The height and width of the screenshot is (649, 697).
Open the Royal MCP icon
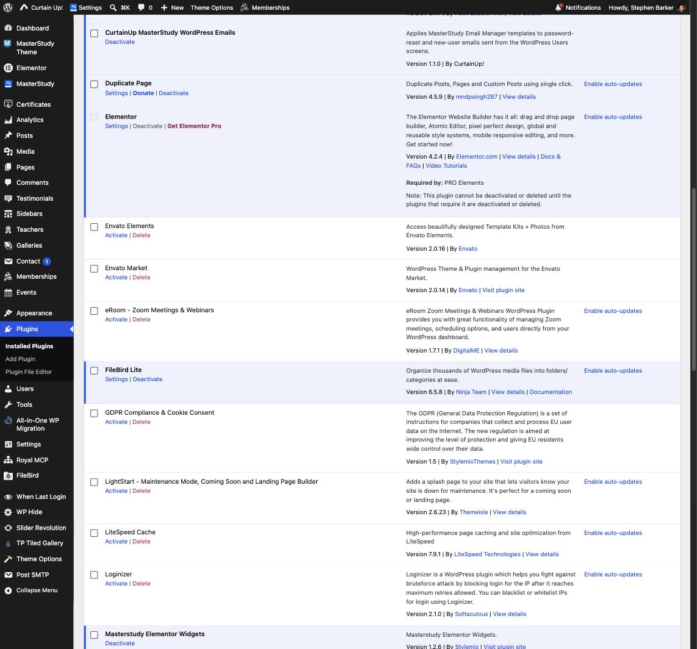(x=8, y=460)
